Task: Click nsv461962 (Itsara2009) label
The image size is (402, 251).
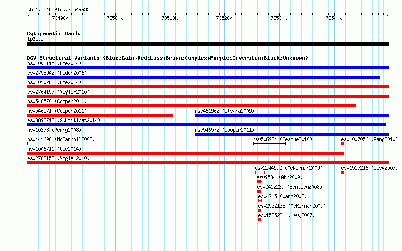Action: tap(224, 111)
